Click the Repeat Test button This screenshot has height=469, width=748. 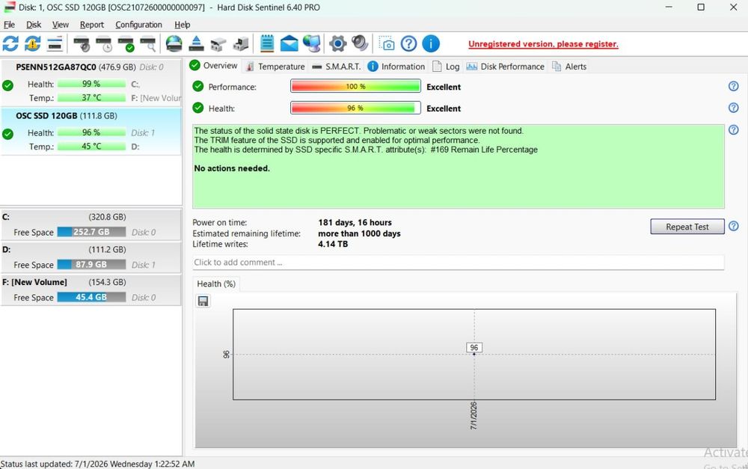pyautogui.click(x=687, y=227)
